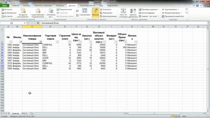Image resolution: width=210 pixels, height=118 pixels.
Task: Click the formula bar input
Action: coord(124,23)
